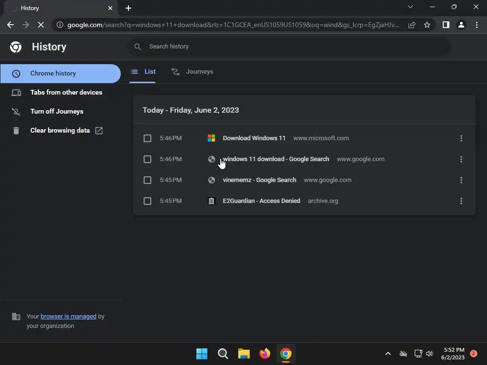487x365 pixels.
Task: Open Firefox from the taskbar
Action: click(x=264, y=354)
